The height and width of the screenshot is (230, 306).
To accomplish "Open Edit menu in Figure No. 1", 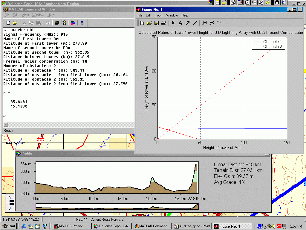I will (x=149, y=15).
